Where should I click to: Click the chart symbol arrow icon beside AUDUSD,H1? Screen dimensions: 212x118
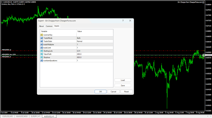tap(2, 2)
